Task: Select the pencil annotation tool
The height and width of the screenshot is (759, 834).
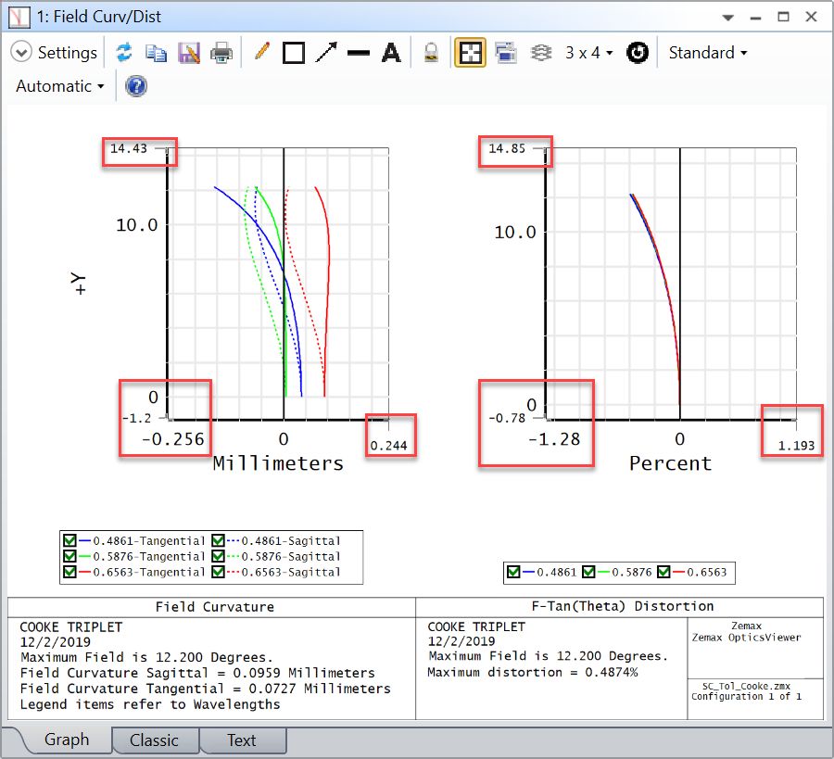Action: (260, 53)
